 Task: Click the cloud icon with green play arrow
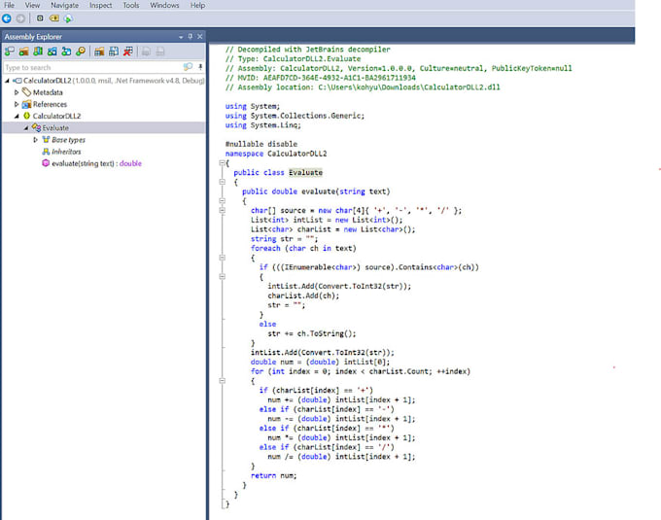(x=68, y=18)
